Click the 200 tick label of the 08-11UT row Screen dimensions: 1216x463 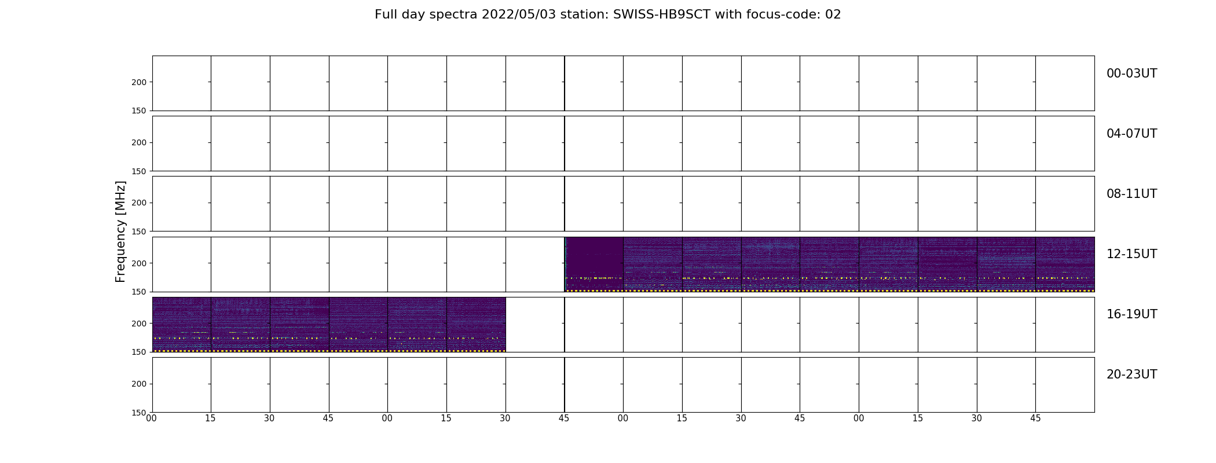coord(139,203)
